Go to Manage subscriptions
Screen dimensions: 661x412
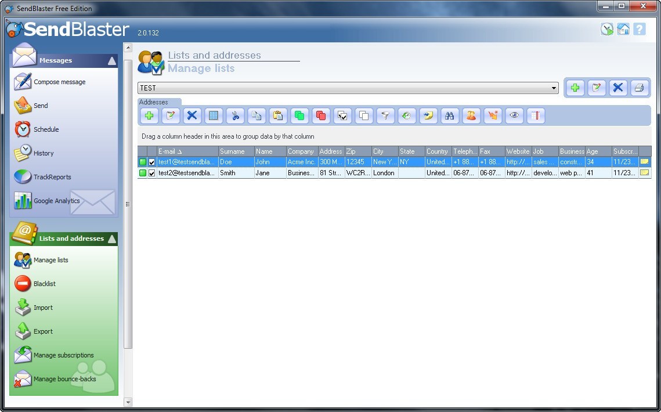click(x=64, y=355)
